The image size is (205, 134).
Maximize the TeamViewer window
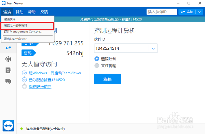(189, 3)
